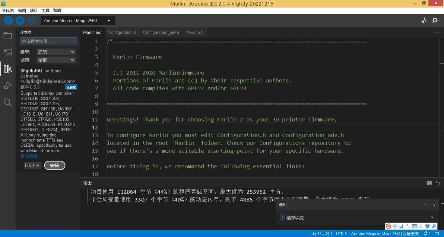
Task: Click the 输出 panel title
Action: coord(87,183)
